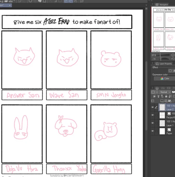Toggle Set as Draft Layer icon
175x177 pixels.
click(x=162, y=96)
